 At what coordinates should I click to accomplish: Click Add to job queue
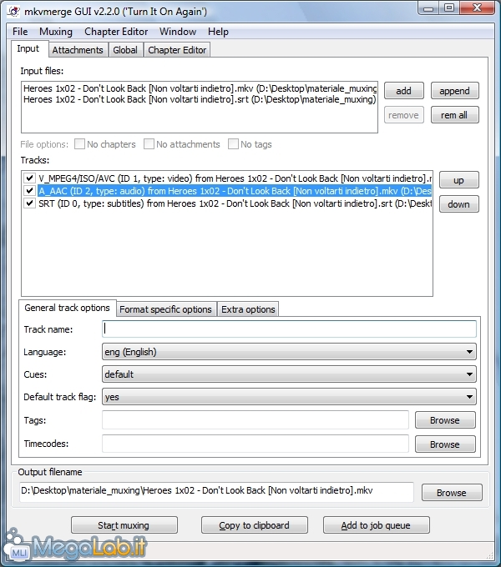click(x=376, y=525)
